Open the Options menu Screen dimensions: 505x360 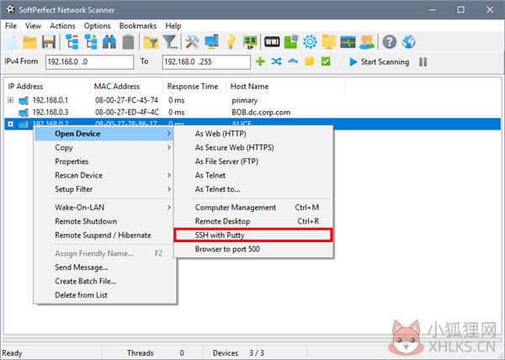click(x=98, y=26)
